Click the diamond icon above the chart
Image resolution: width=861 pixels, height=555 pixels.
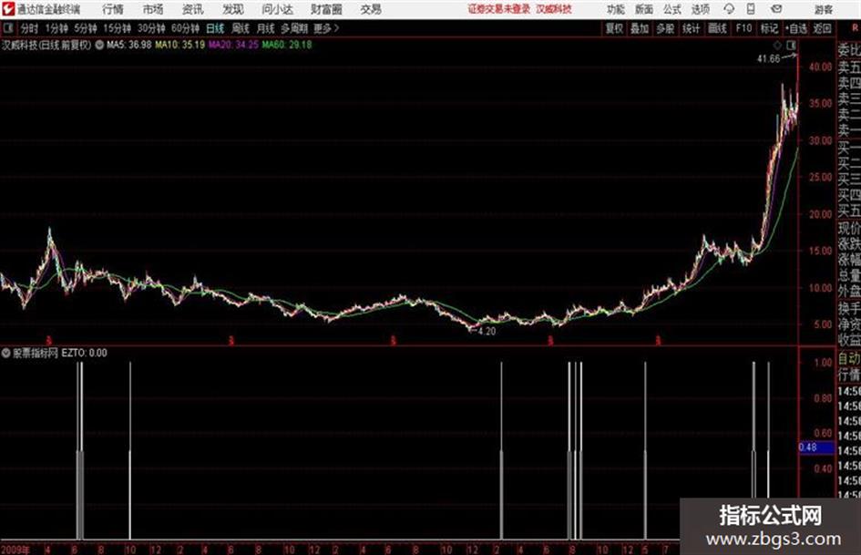(x=777, y=45)
